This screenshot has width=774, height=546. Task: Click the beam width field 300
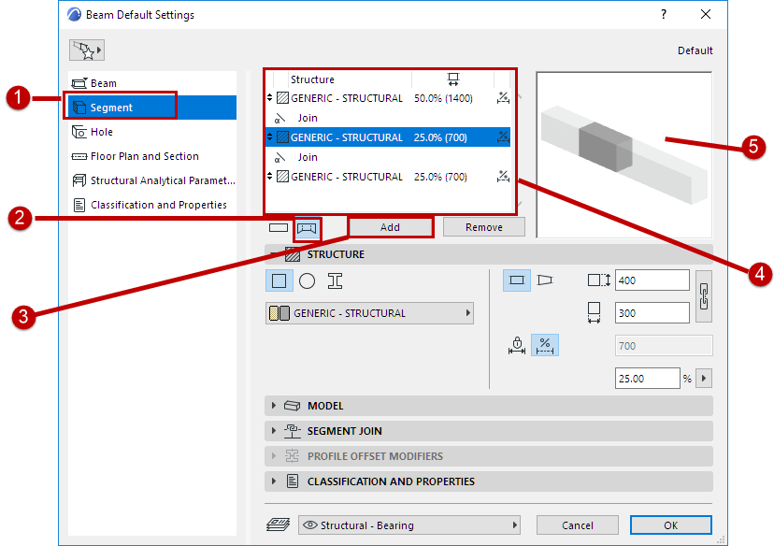pyautogui.click(x=652, y=313)
